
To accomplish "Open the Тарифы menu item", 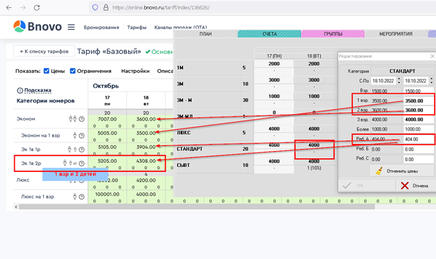I will 137,27.
